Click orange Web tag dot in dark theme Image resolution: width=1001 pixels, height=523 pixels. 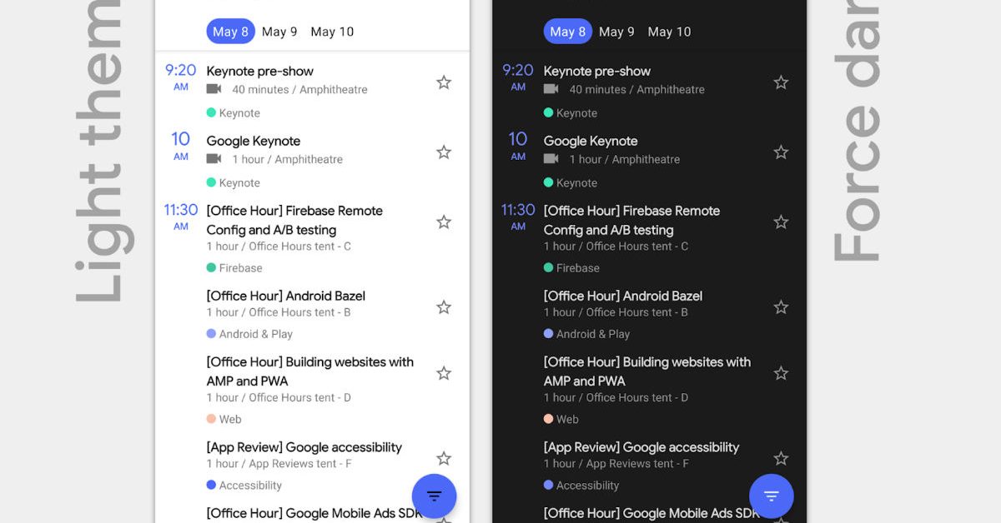pyautogui.click(x=548, y=419)
